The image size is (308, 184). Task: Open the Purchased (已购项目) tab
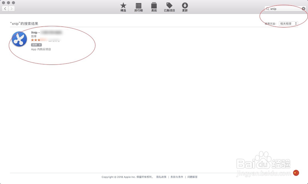coord(169,7)
